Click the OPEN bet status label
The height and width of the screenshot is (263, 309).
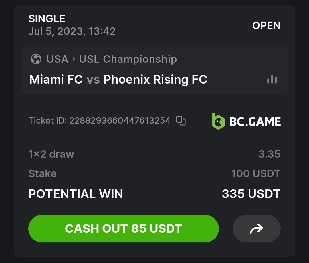click(x=266, y=26)
